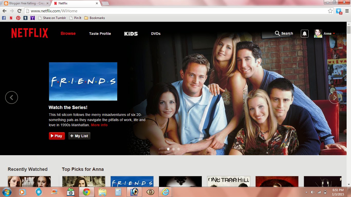This screenshot has height=197, width=351.
Task: Show hidden tray icons arrow
Action: [306, 192]
